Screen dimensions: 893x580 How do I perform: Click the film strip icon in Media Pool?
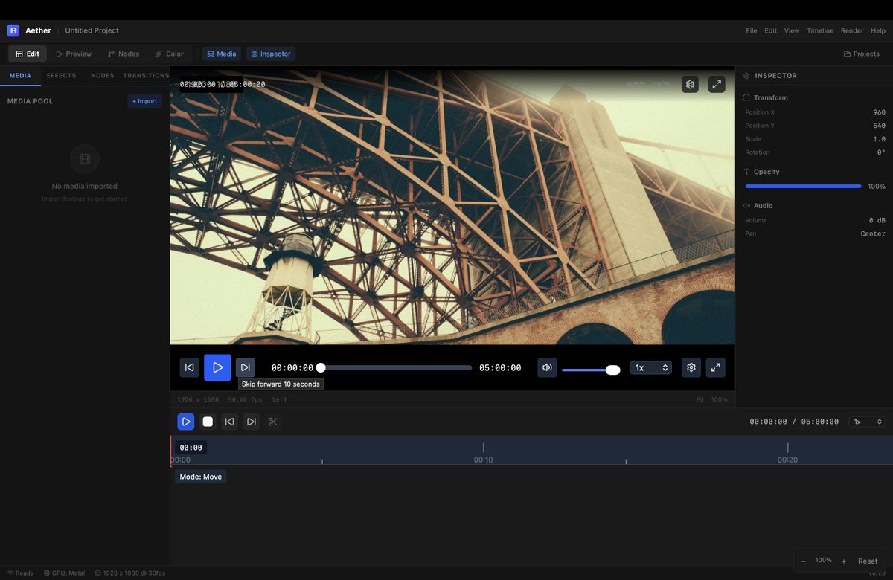[85, 159]
